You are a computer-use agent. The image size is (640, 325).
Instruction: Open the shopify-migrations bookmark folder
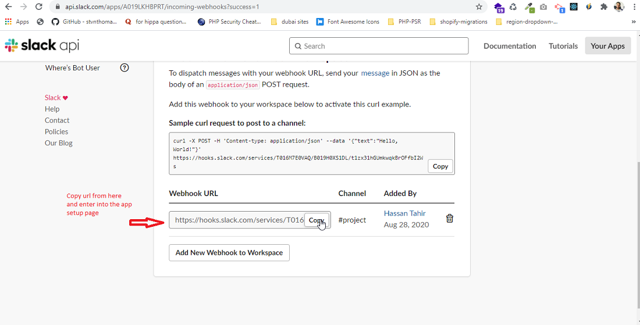[458, 22]
